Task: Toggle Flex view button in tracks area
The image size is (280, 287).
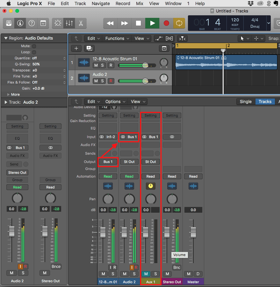Action: [x=169, y=39]
